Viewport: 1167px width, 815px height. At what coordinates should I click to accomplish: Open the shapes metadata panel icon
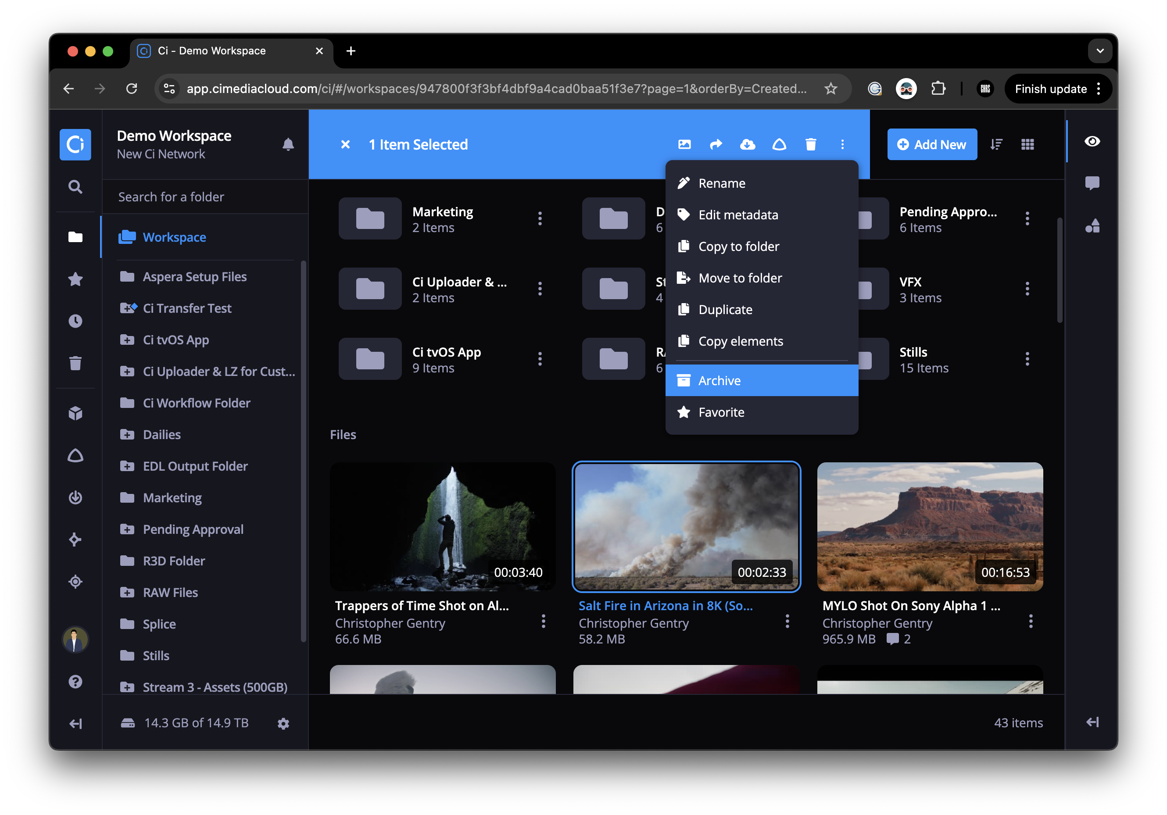[x=1092, y=225]
